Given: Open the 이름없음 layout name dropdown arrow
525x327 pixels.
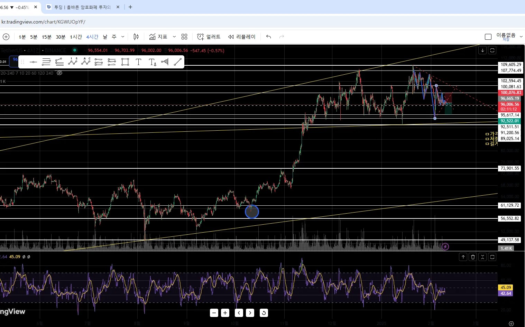Looking at the screenshot, I should coord(521,37).
